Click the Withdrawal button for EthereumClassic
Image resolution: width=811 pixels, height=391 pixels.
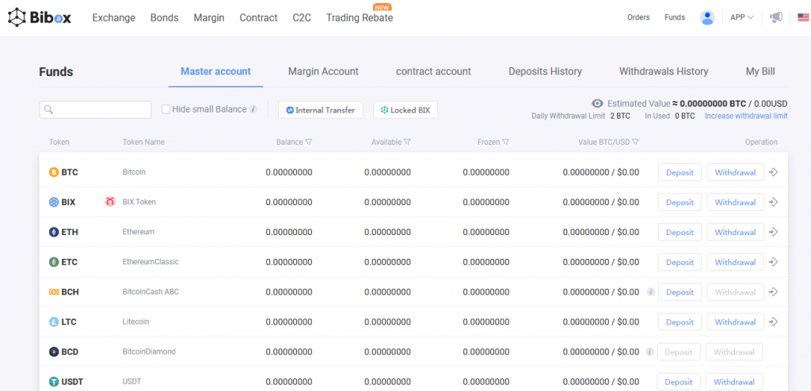click(736, 262)
